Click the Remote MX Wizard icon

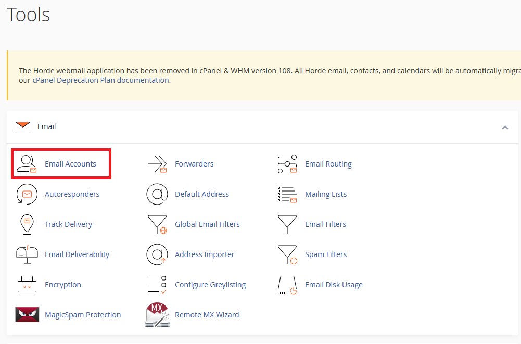tap(157, 315)
